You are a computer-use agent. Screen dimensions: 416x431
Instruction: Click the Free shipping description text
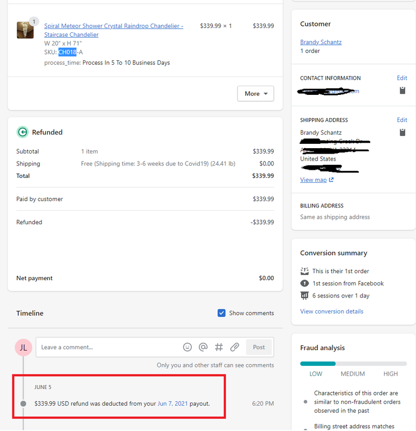point(158,164)
